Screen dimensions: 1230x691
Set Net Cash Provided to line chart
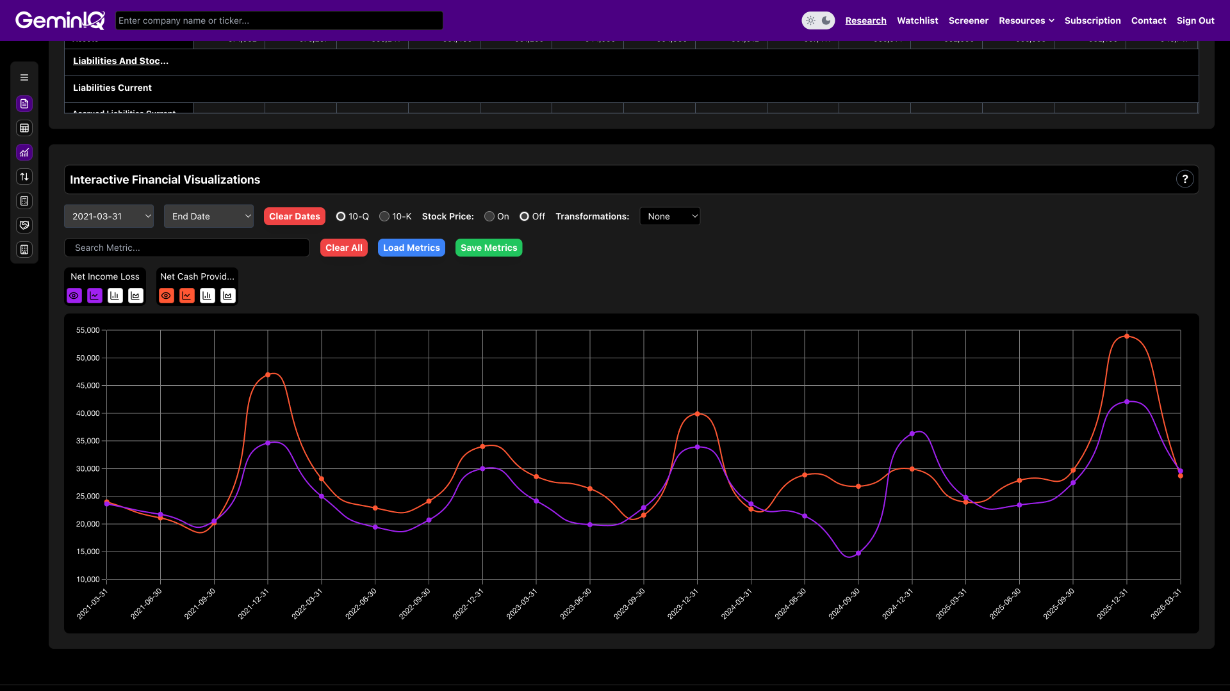pos(187,296)
